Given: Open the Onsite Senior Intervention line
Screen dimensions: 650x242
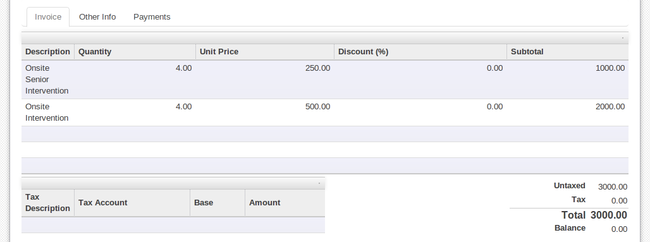Looking at the screenshot, I should [47, 79].
